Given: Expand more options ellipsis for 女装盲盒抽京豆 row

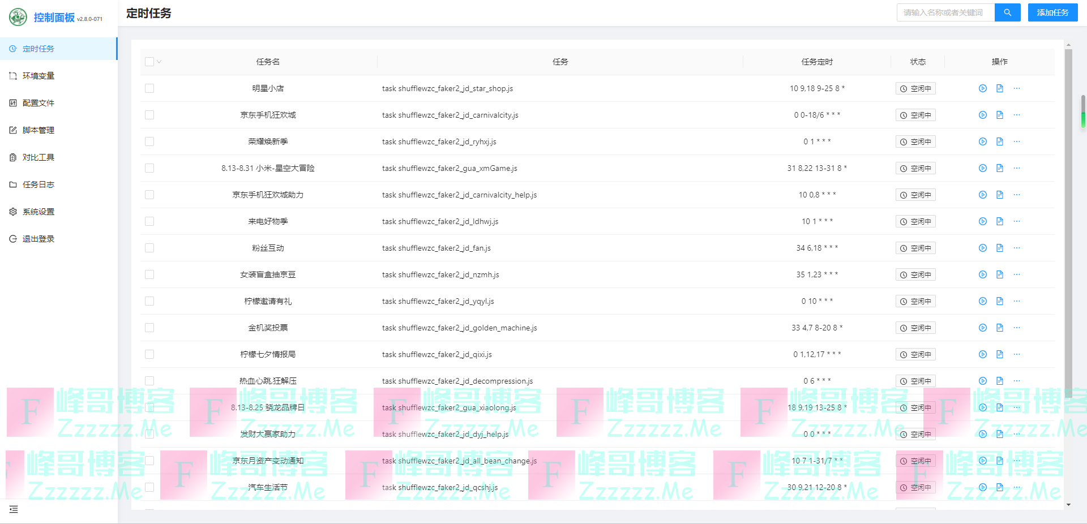Looking at the screenshot, I should [1017, 274].
